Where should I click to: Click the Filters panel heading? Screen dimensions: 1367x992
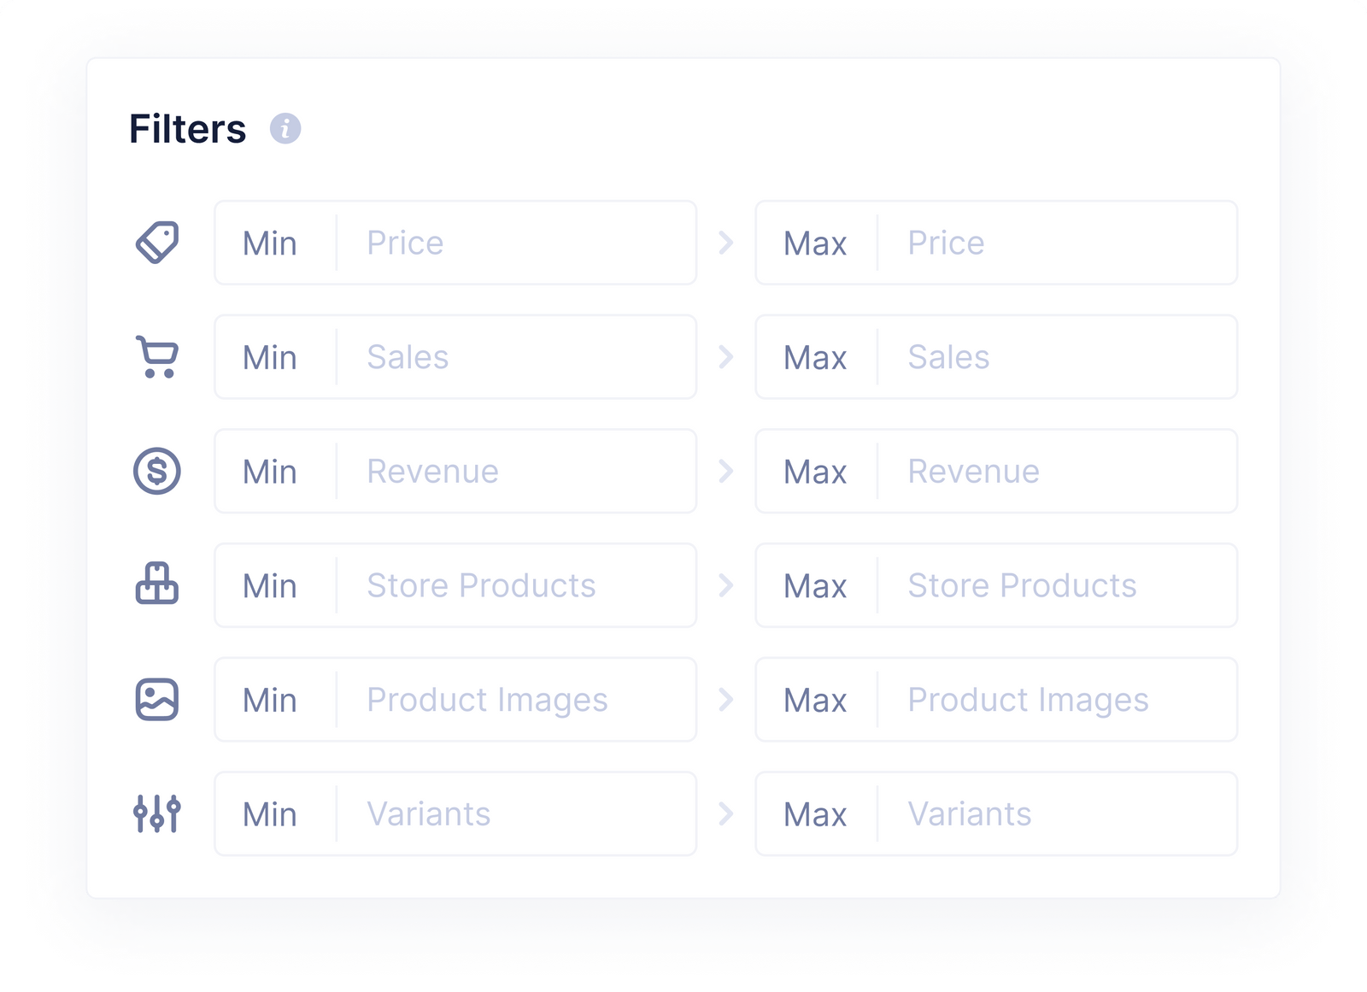187,128
